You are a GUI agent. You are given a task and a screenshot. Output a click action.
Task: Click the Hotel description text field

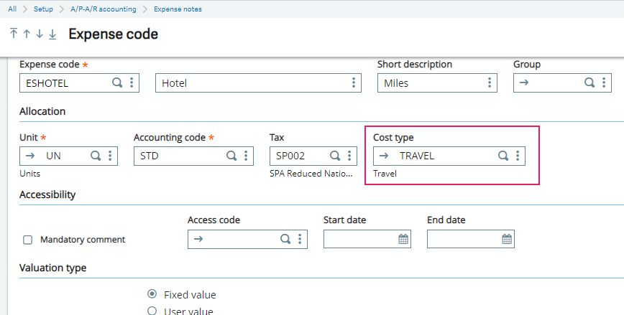point(252,83)
